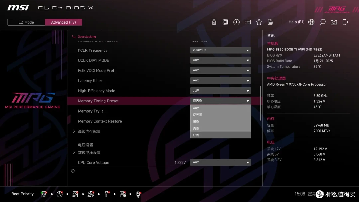
Task: Click the 1.322V CPU Core Voltage value
Action: 180,163
